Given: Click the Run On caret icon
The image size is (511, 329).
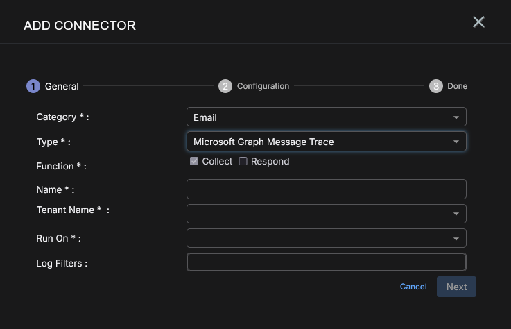Looking at the screenshot, I should (x=456, y=239).
